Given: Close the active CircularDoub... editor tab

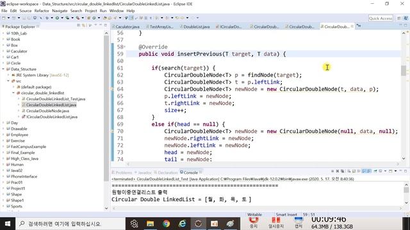Looking at the screenshot, I should click(x=352, y=26).
